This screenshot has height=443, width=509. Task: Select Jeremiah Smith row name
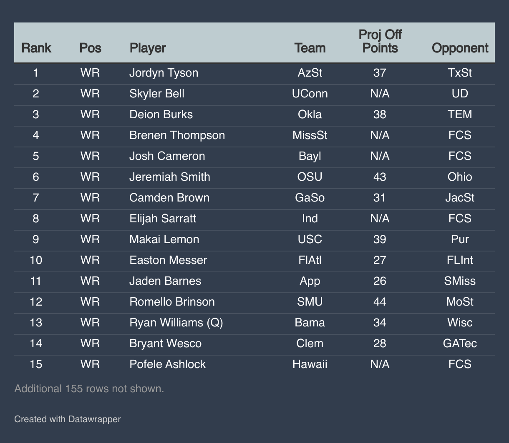point(170,177)
